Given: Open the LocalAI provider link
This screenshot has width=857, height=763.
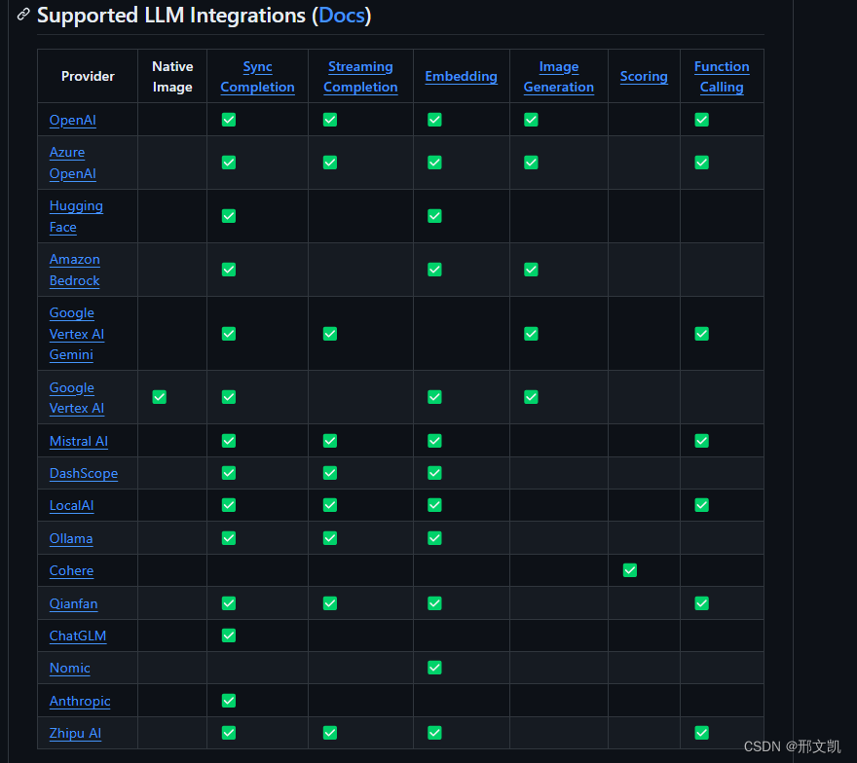Looking at the screenshot, I should [x=72, y=506].
